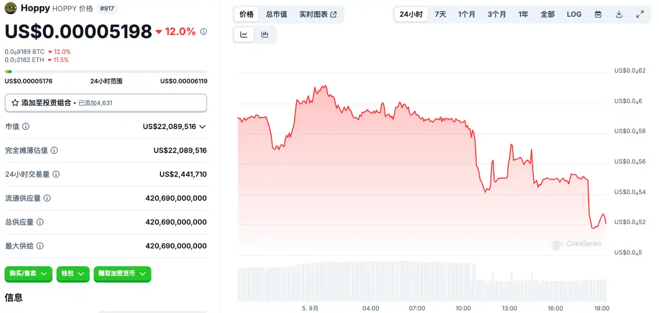The height and width of the screenshot is (313, 659).
Task: Select the 7天 time range
Action: tap(441, 14)
